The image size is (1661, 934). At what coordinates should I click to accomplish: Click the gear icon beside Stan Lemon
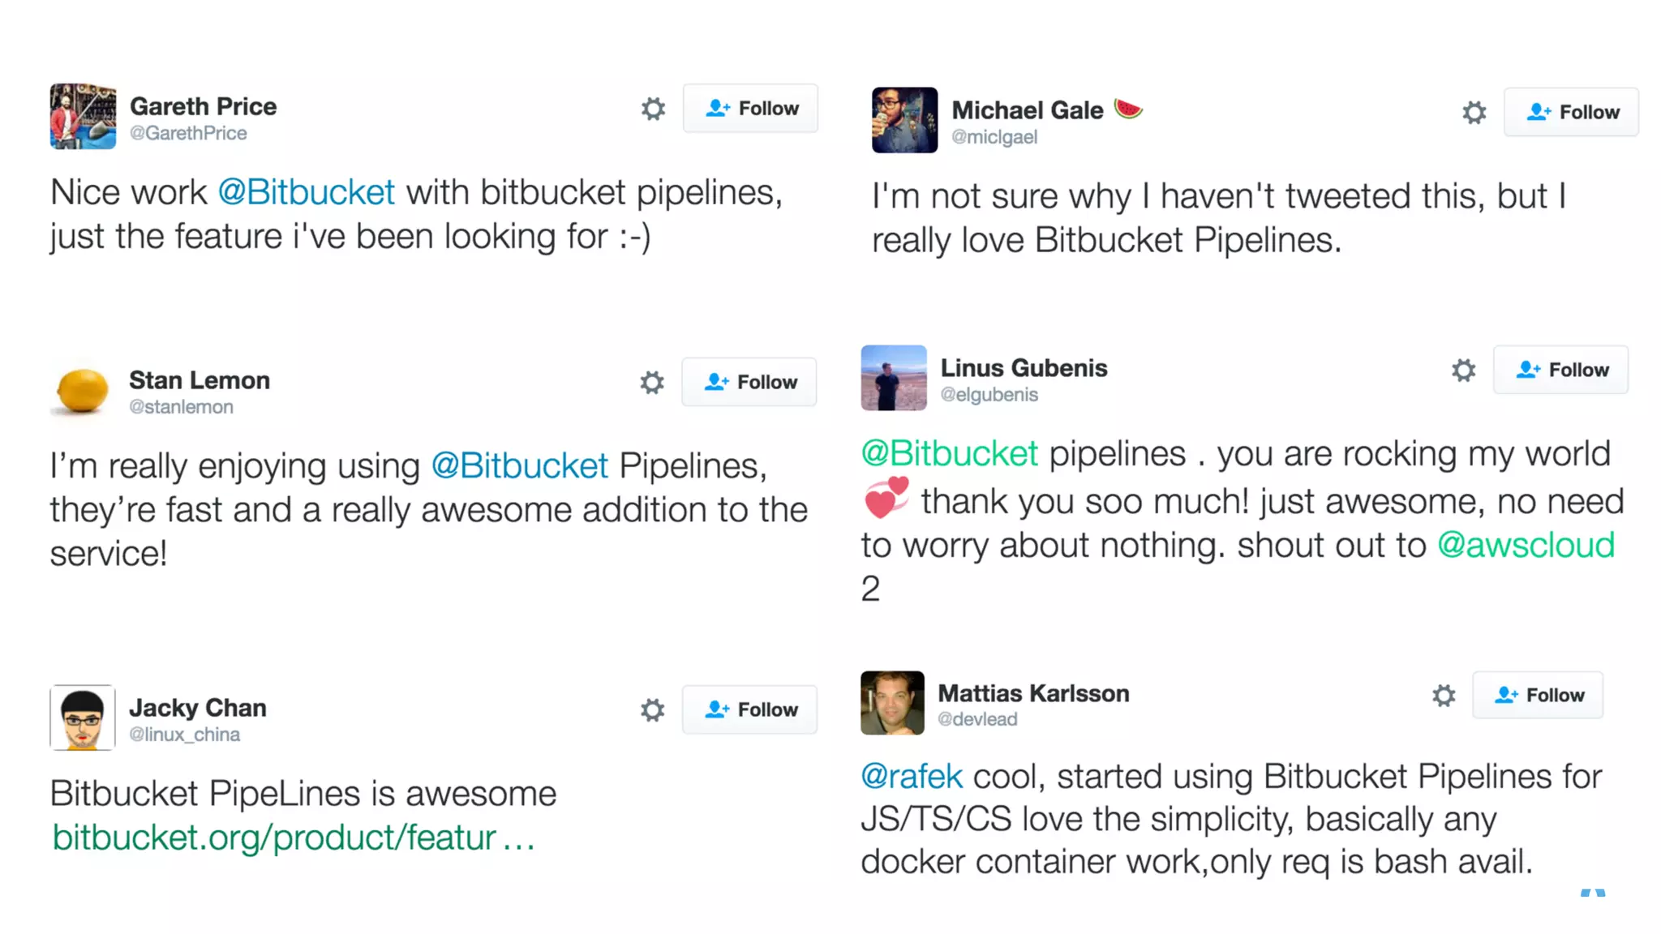tap(651, 383)
